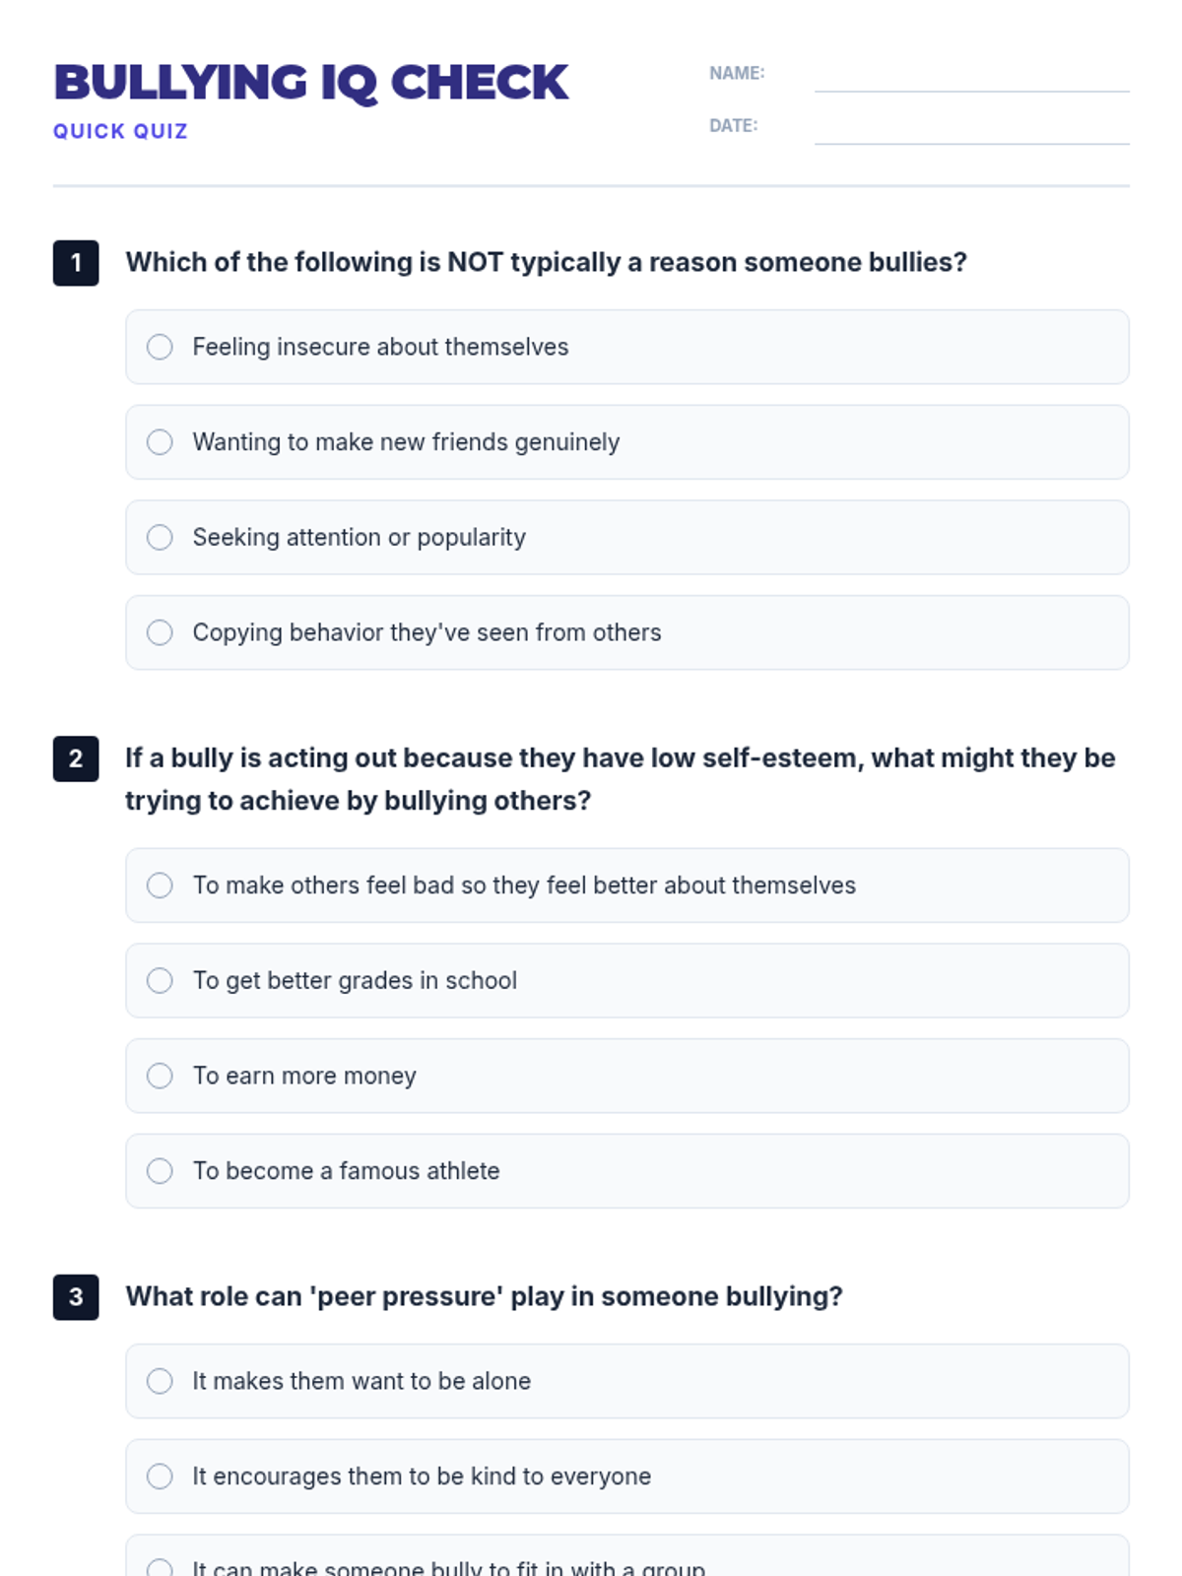Image resolution: width=1182 pixels, height=1576 pixels.
Task: Click the "Bullying IQ Check" title
Action: tap(311, 83)
